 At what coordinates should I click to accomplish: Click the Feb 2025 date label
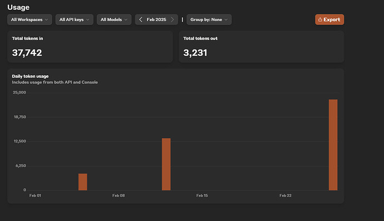click(156, 19)
